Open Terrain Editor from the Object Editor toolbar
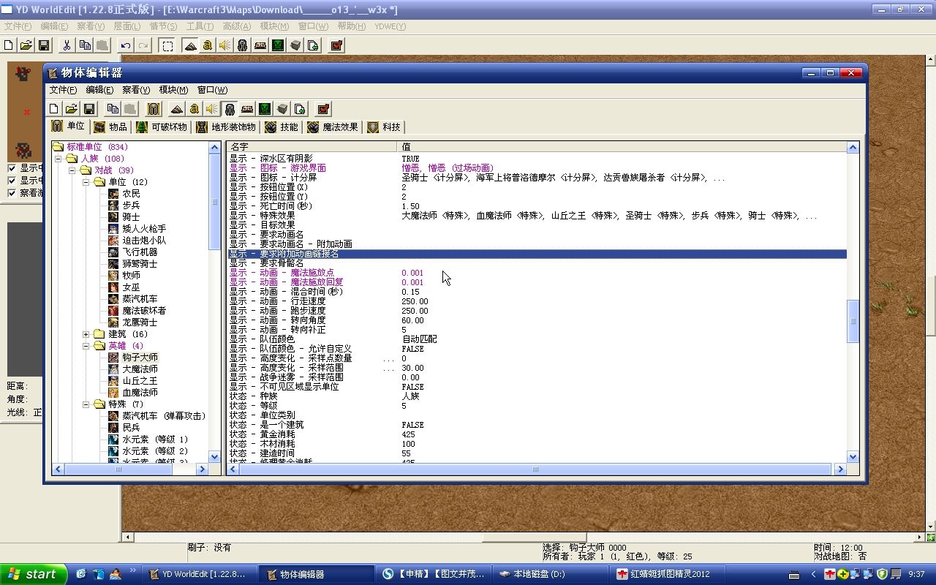 [176, 109]
